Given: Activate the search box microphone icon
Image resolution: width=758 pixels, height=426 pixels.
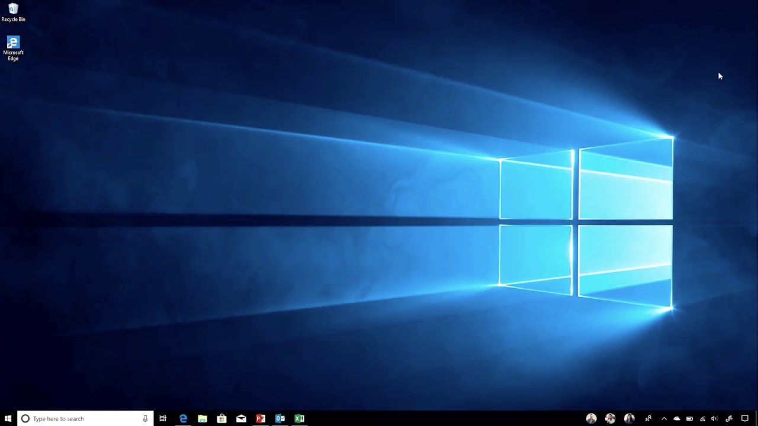Looking at the screenshot, I should pos(145,418).
